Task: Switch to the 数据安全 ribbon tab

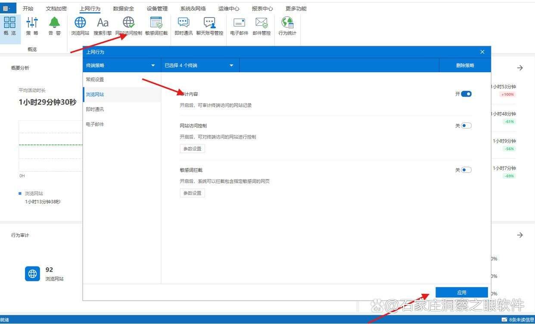Action: click(x=123, y=9)
